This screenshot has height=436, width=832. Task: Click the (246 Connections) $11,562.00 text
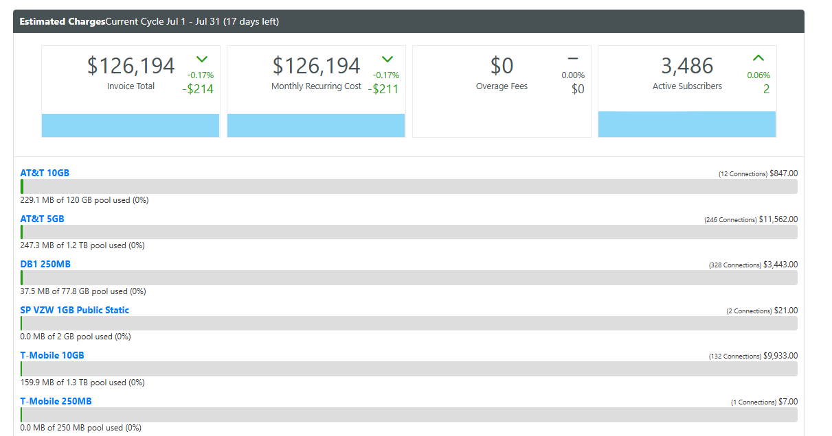point(751,219)
